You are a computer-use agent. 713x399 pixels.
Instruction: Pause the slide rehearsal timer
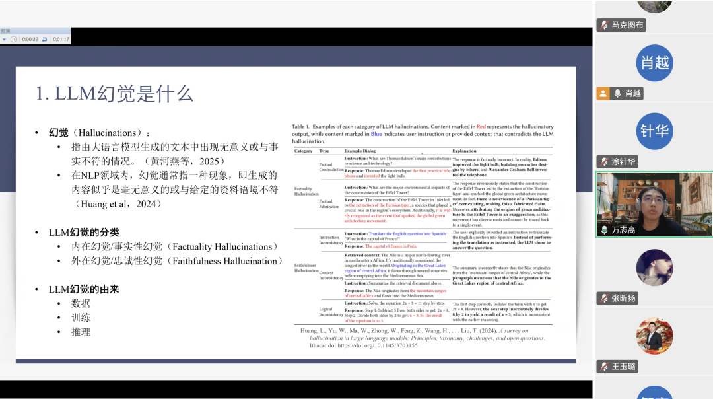point(14,39)
